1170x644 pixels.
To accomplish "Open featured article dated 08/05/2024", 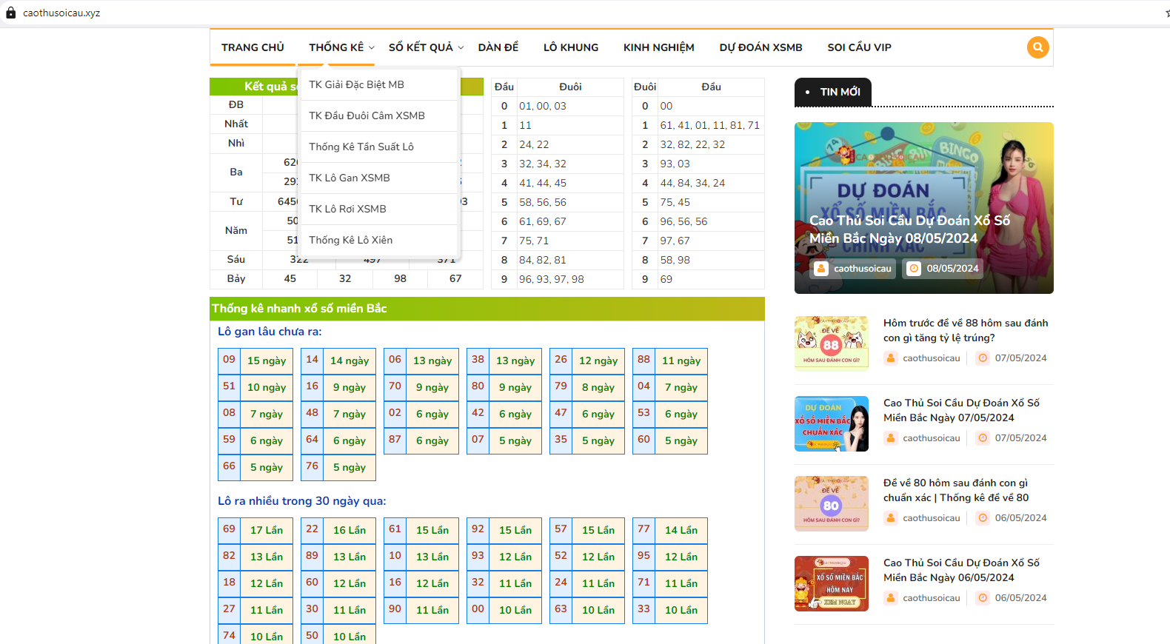I will pos(909,229).
